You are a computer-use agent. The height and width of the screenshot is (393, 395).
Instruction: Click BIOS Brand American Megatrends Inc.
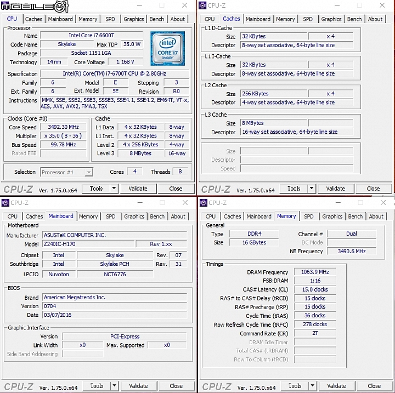pyautogui.click(x=115, y=297)
